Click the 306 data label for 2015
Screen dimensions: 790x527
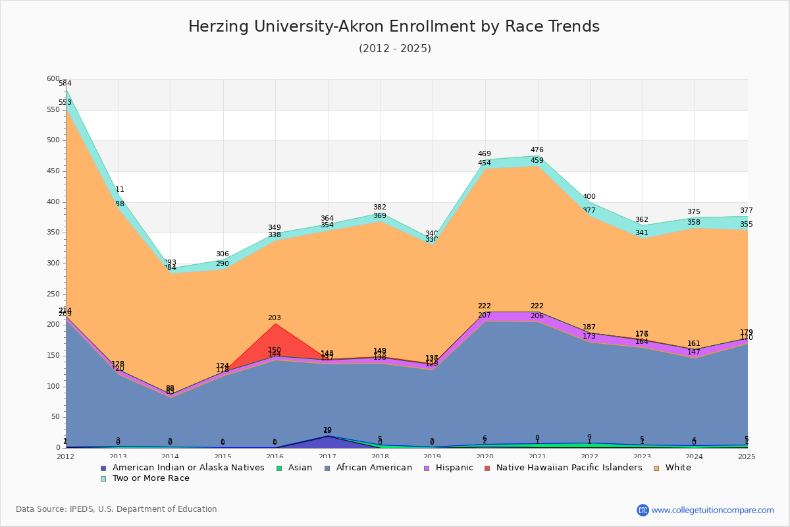click(223, 254)
